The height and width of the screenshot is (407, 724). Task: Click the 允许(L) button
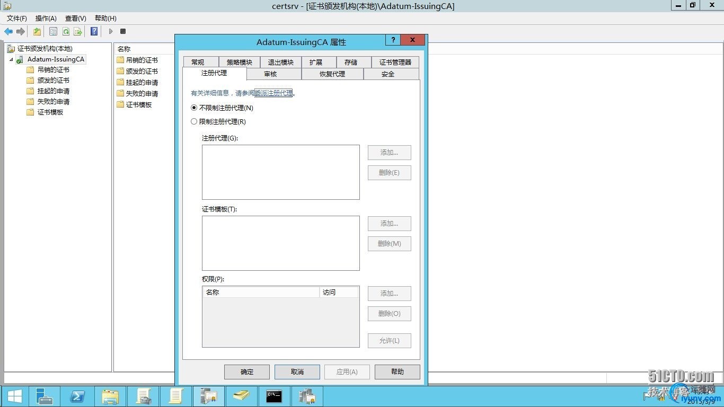(x=390, y=341)
